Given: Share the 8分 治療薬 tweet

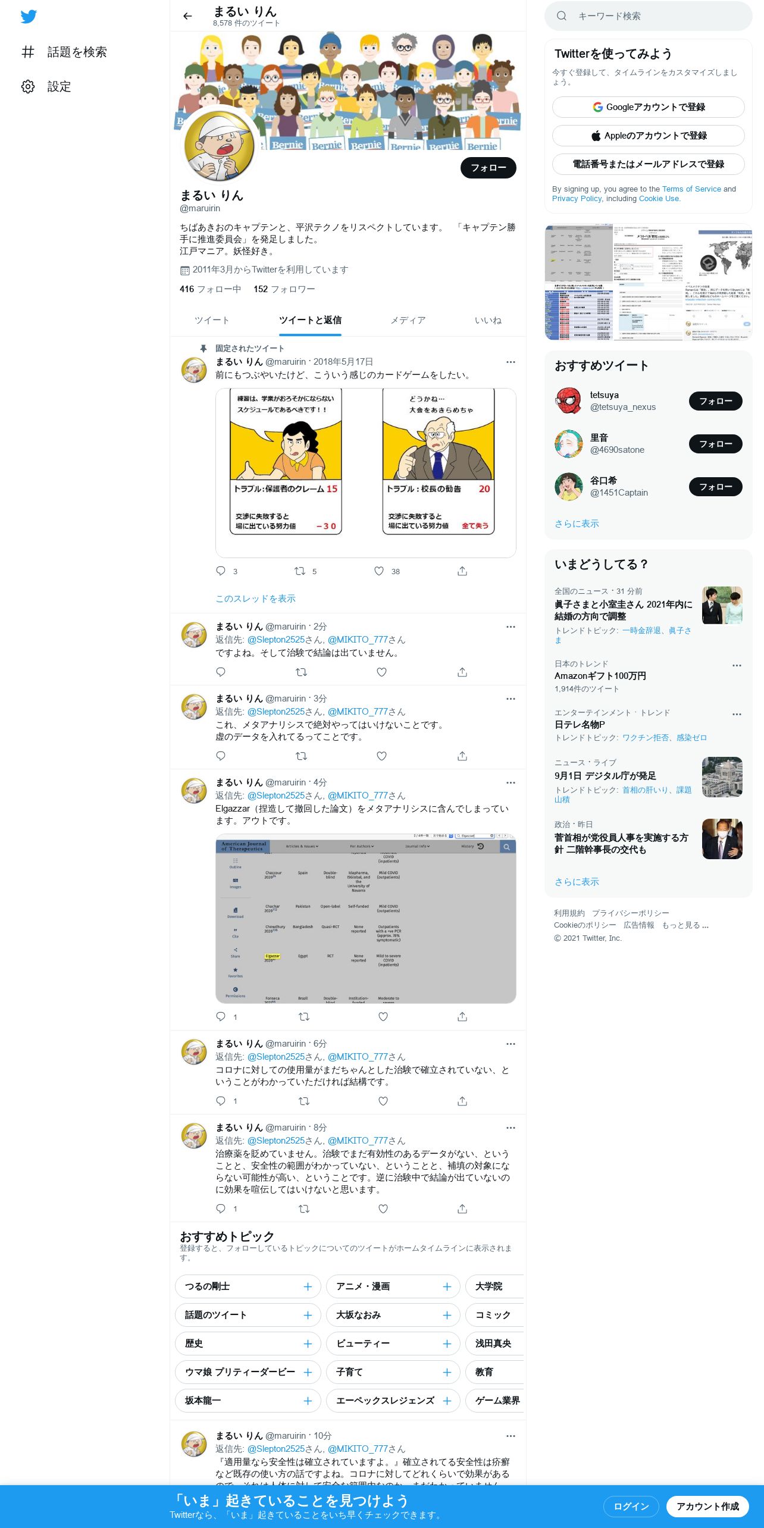Looking at the screenshot, I should point(462,1208).
